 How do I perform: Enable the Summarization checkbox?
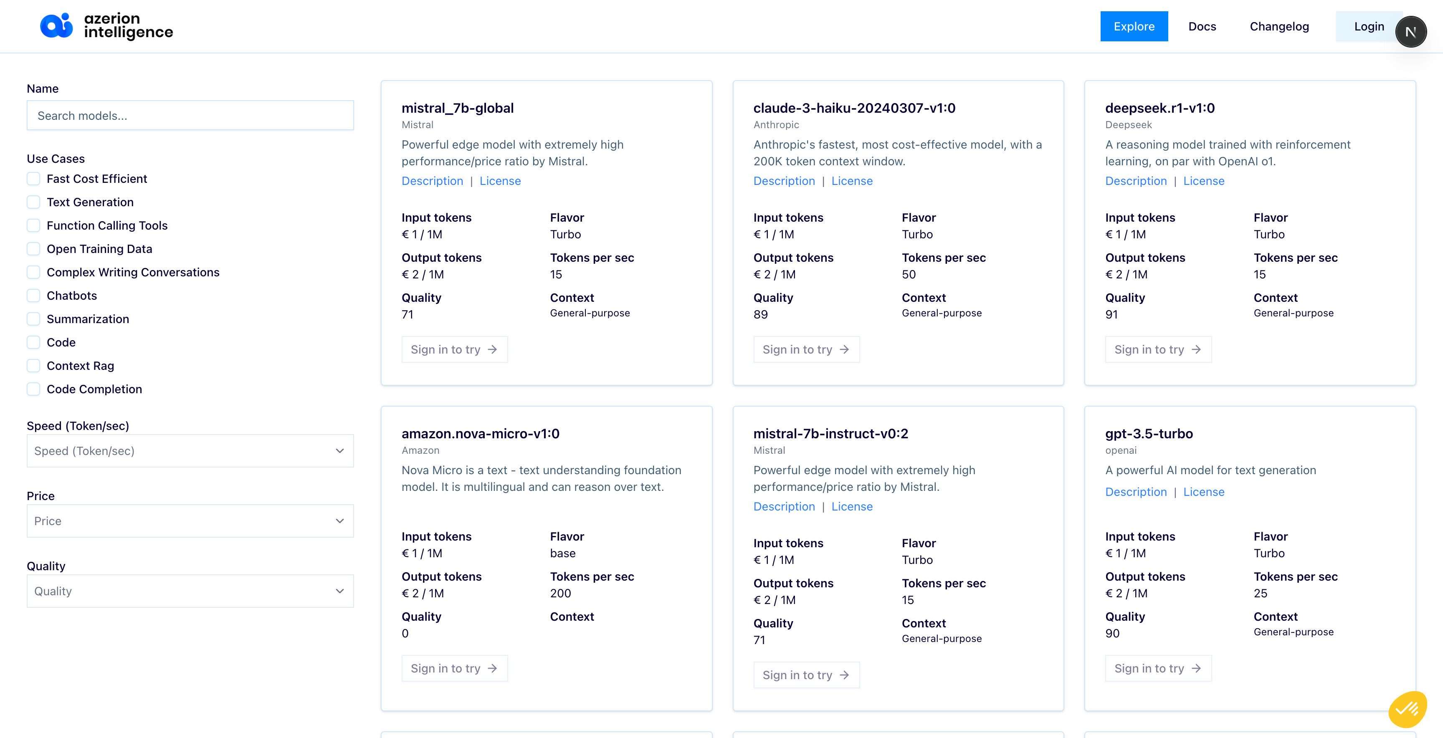click(33, 318)
